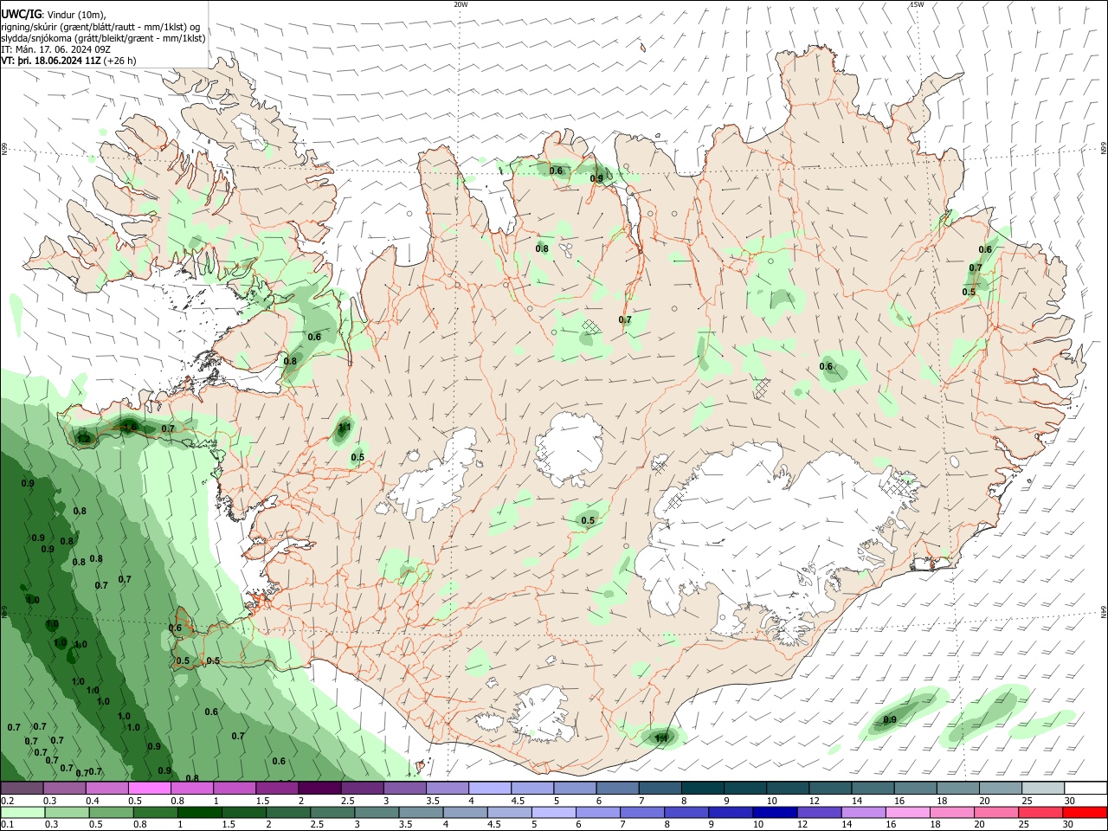Click the palest green 0.1–0.3 swatch, lower legend row
This screenshot has width=1108, height=831.
point(23,813)
